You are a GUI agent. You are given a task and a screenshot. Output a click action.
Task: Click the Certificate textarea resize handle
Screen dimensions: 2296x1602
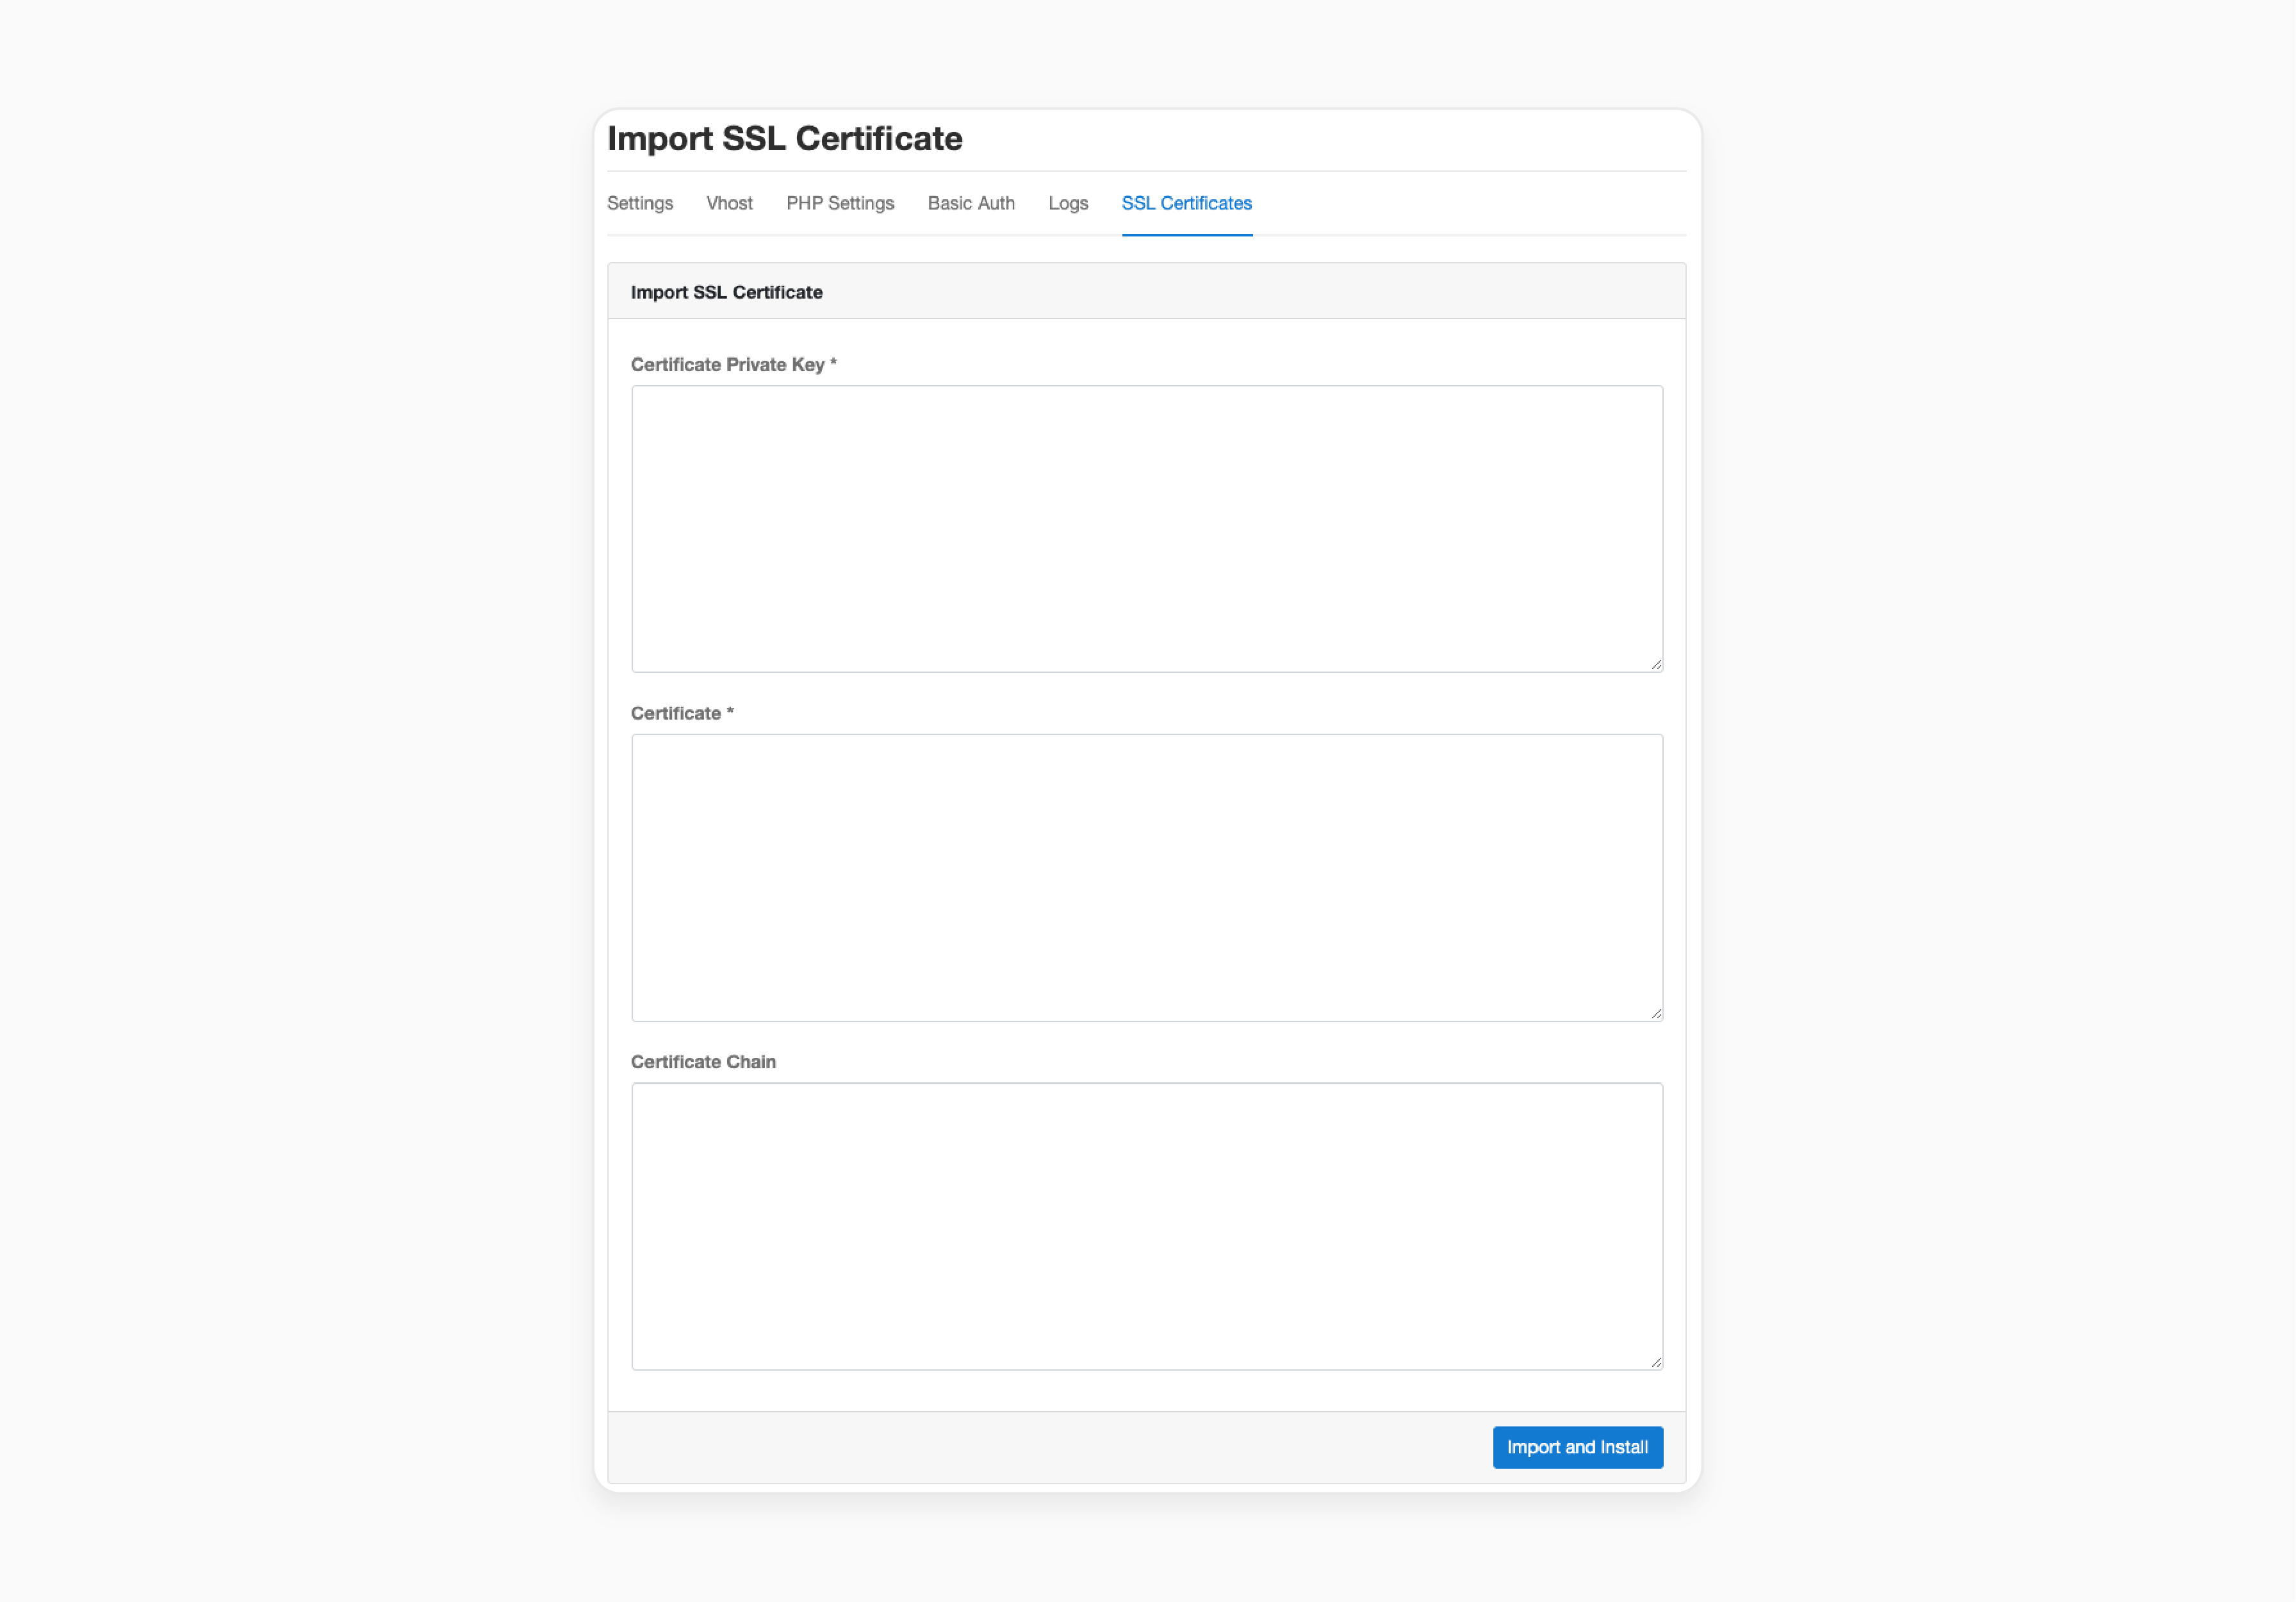tap(1656, 1014)
